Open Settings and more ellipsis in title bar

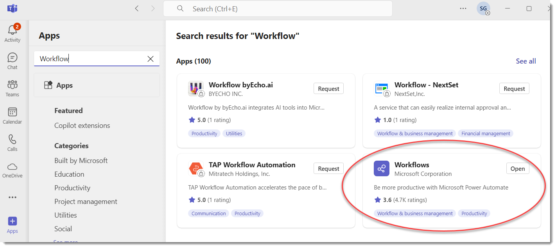point(463,9)
